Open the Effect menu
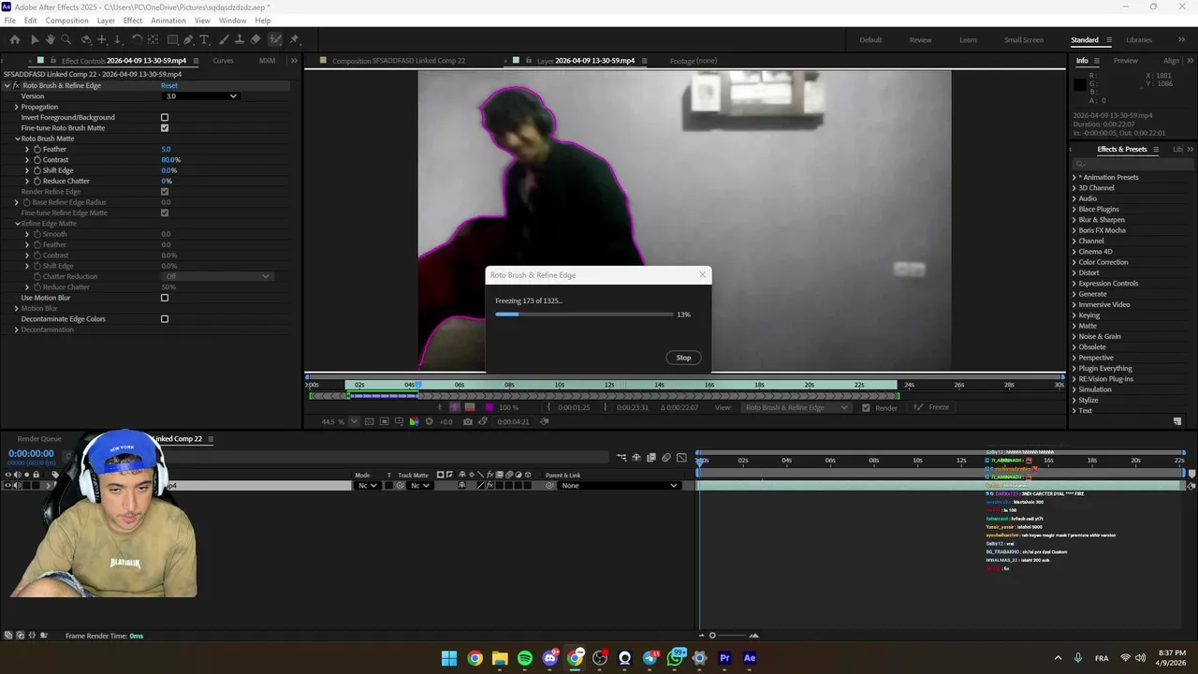Viewport: 1198px width, 674px height. pyautogui.click(x=133, y=21)
